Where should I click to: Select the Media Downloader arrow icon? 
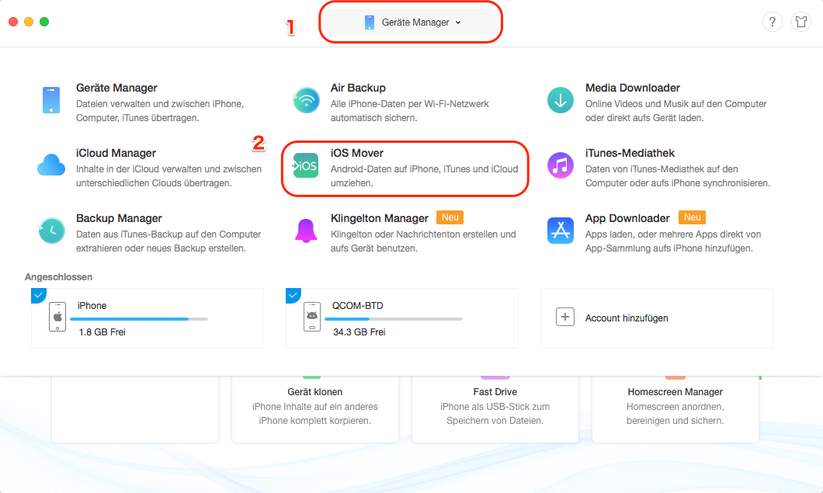pos(560,101)
